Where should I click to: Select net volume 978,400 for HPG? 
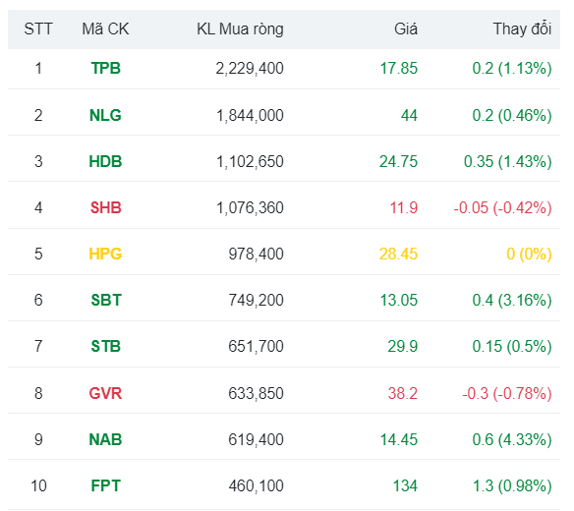pos(256,254)
